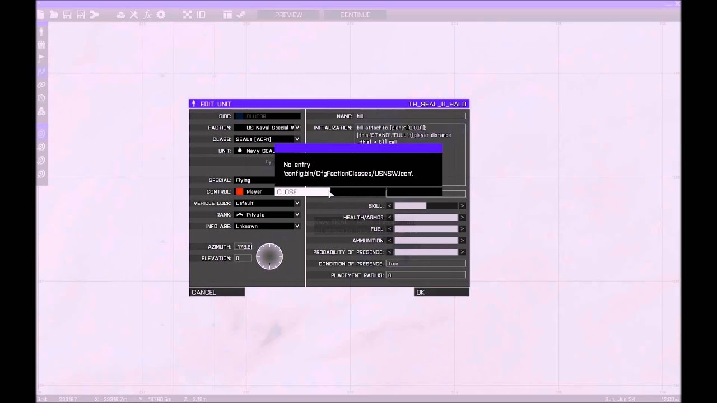Click the TH_SEAL_D_HALO title text
Image resolution: width=717 pixels, height=403 pixels.
(x=437, y=104)
